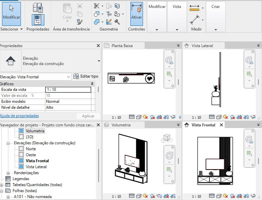Open detail level icon in Volumetria view bar
Screen dimensions: 262x200
pos(132,195)
